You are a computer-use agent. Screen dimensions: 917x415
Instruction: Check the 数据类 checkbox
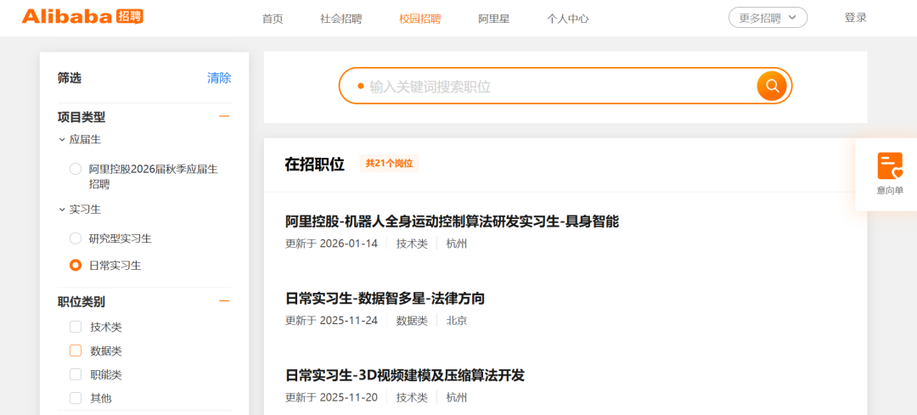pyautogui.click(x=76, y=351)
